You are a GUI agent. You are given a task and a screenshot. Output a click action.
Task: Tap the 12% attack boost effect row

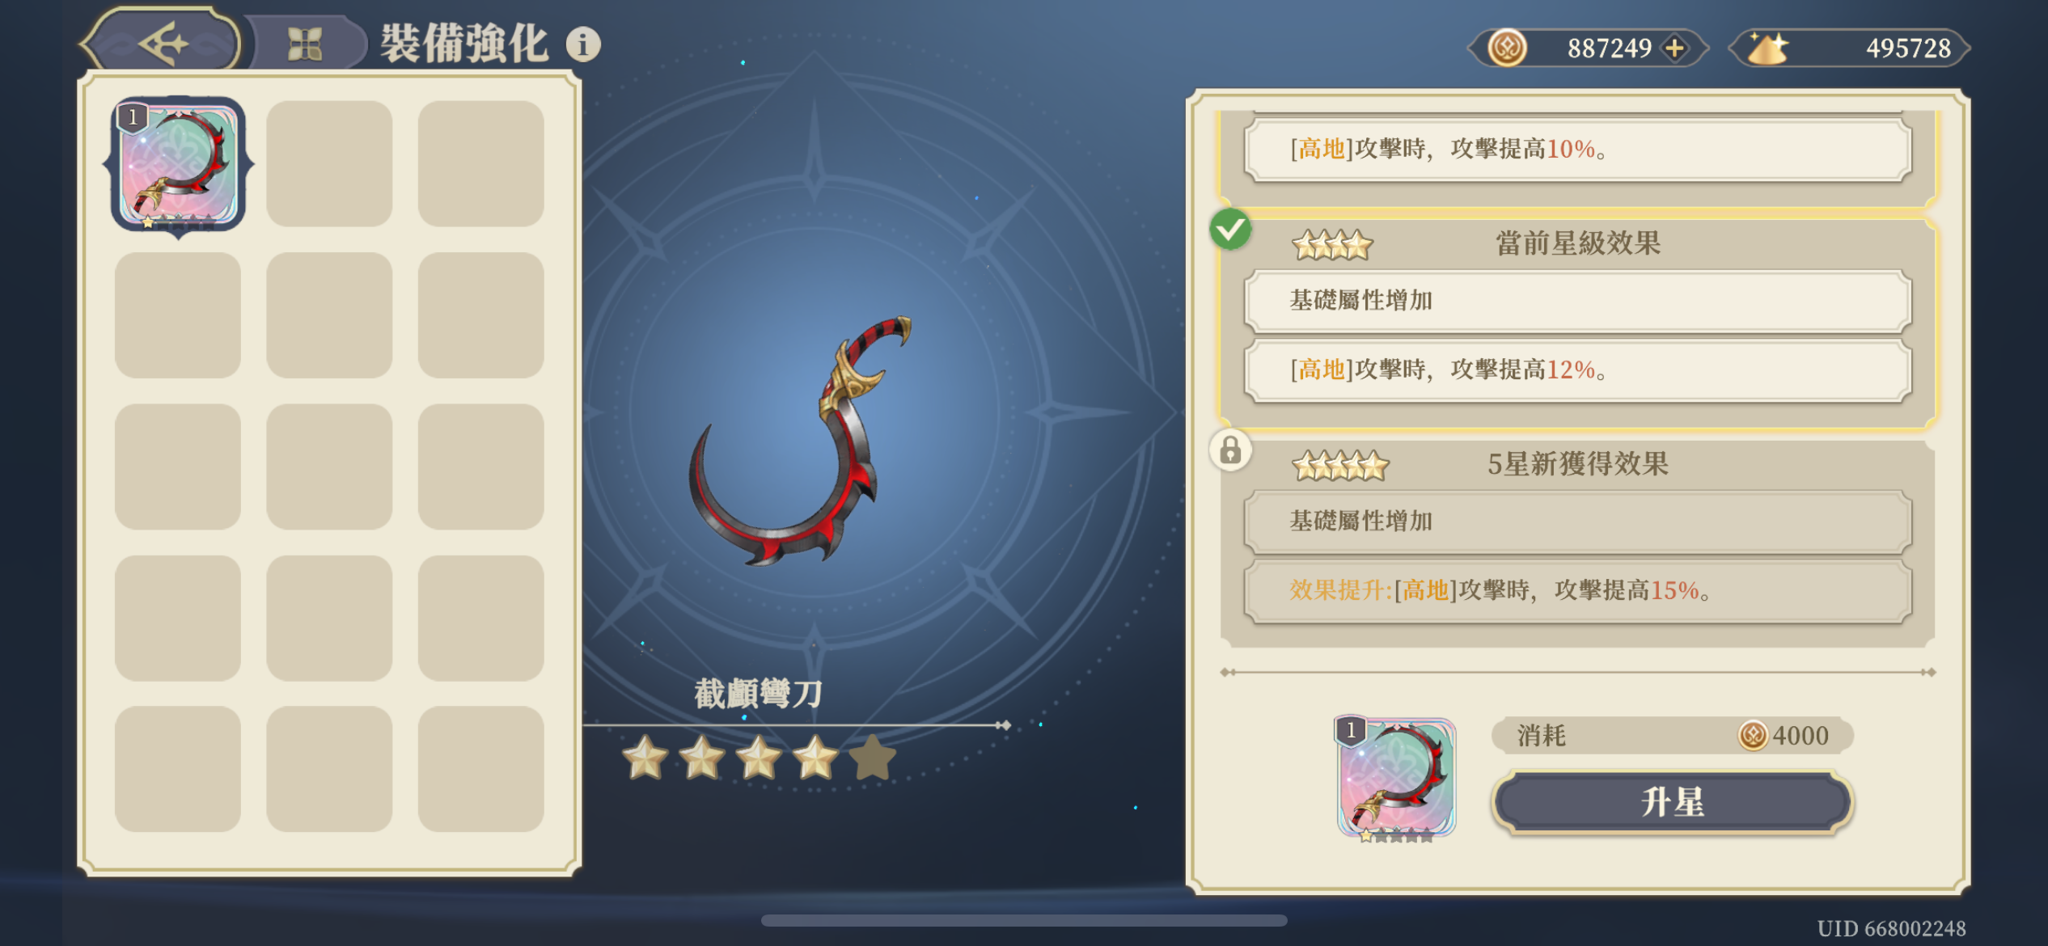(1577, 370)
